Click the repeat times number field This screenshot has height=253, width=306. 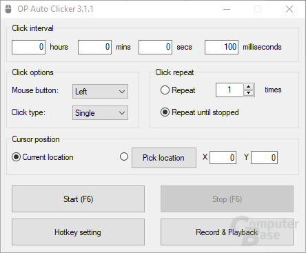point(229,90)
